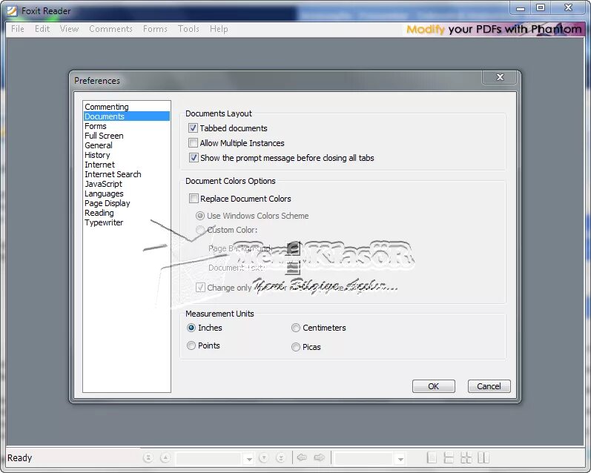This screenshot has width=591, height=473.
Task: Click the Foxit Reader application icon
Action: pyautogui.click(x=12, y=11)
